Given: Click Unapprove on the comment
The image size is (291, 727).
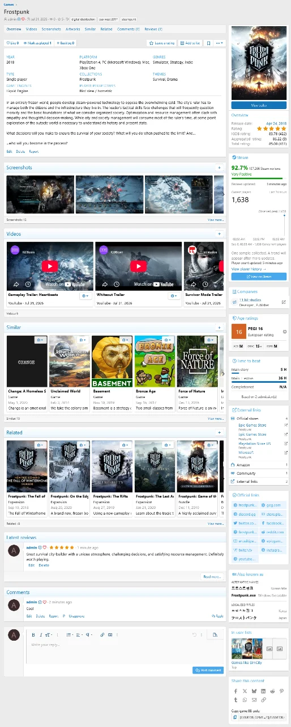Looking at the screenshot, I should (76, 616).
